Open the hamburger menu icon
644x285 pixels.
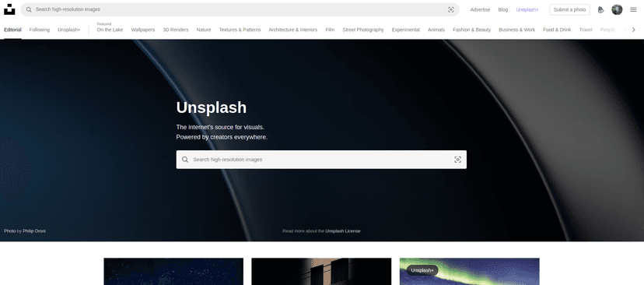(x=633, y=9)
